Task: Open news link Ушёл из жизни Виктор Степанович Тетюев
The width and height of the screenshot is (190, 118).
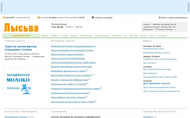Action: pos(72,50)
